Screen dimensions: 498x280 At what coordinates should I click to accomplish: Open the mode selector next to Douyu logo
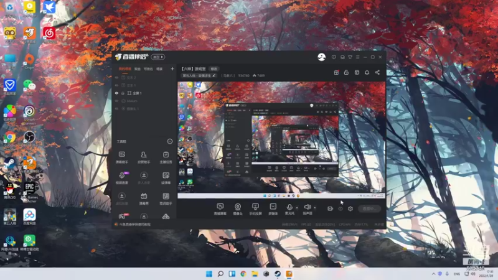(158, 57)
